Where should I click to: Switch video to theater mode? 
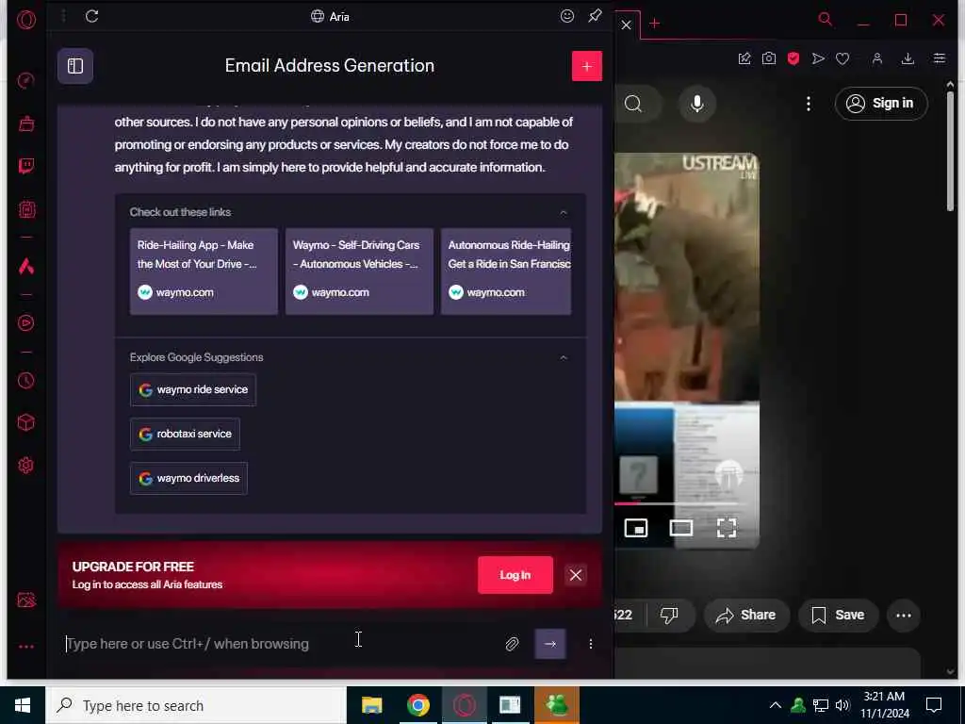pyautogui.click(x=681, y=528)
